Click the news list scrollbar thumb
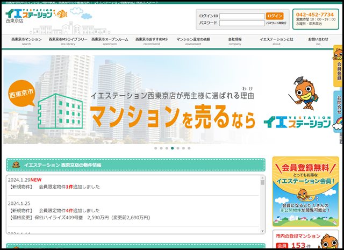 (262, 183)
